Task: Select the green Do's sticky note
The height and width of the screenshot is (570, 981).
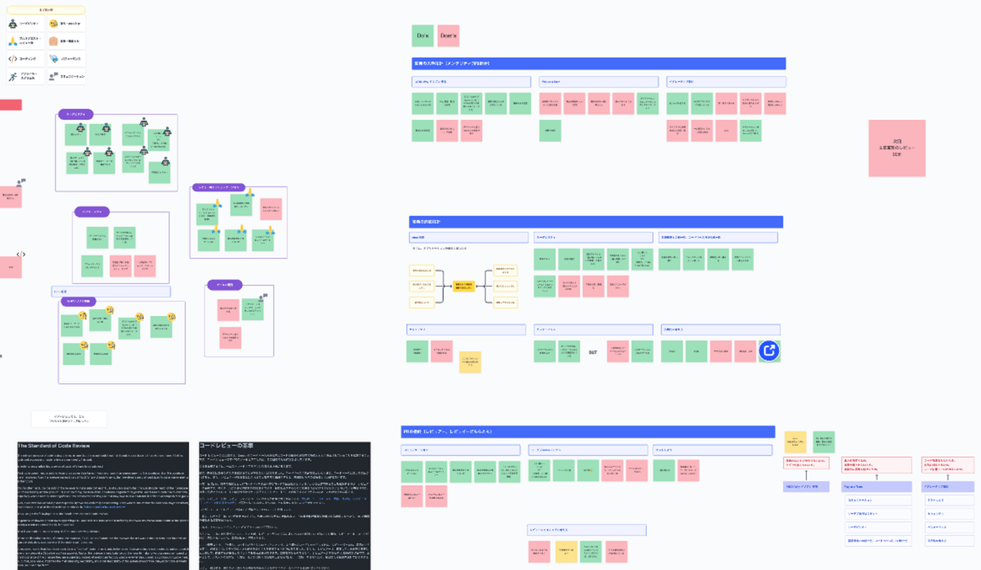Action: coord(423,36)
